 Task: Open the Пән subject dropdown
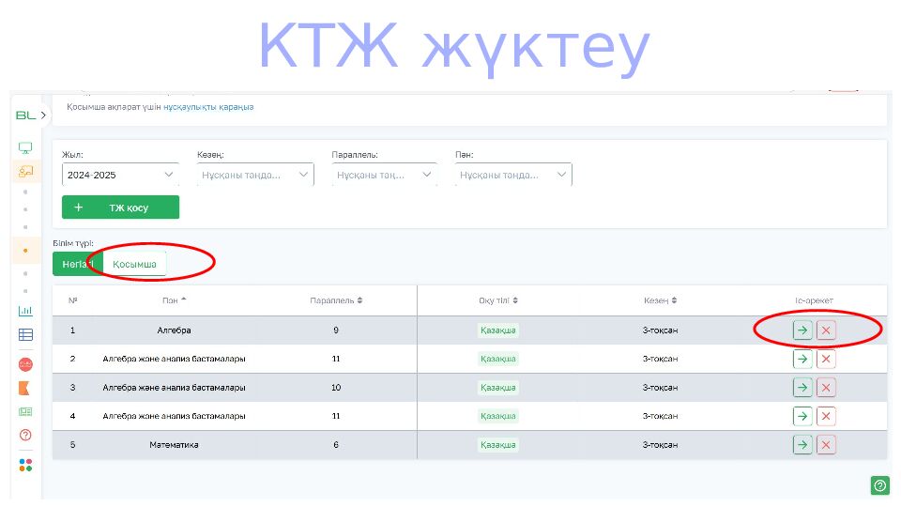click(513, 175)
